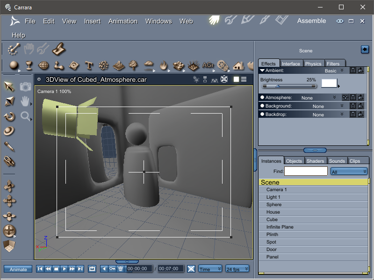Toggle the Backdrop radio button
This screenshot has height=280, width=374.
pos(262,115)
